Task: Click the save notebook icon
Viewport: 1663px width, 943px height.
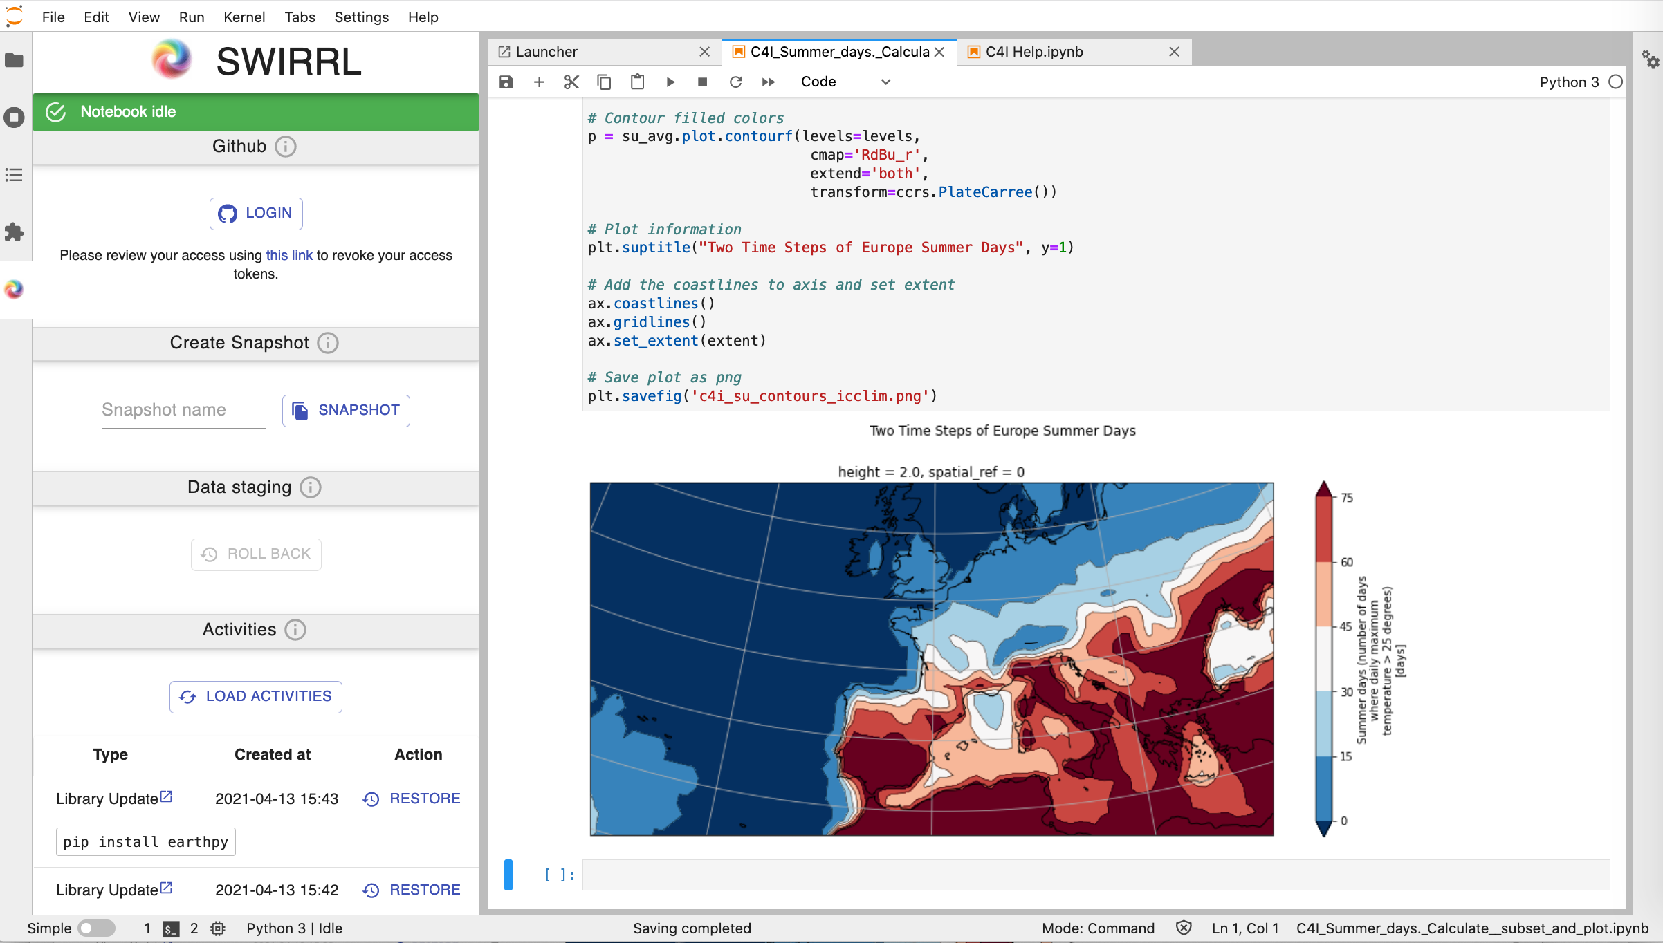Action: (x=506, y=82)
